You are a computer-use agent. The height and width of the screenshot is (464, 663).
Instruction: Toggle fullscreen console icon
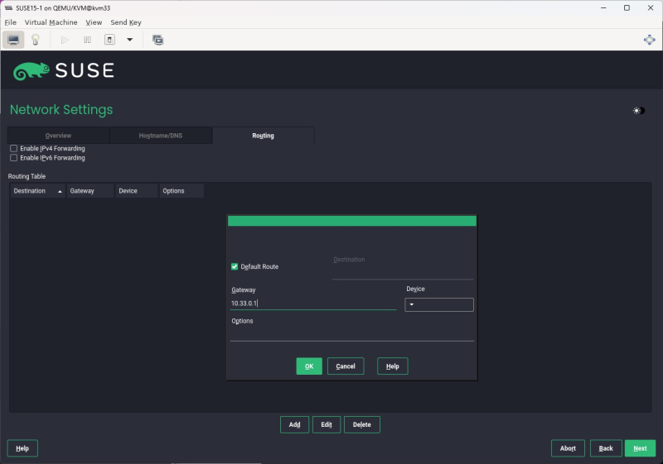point(649,40)
